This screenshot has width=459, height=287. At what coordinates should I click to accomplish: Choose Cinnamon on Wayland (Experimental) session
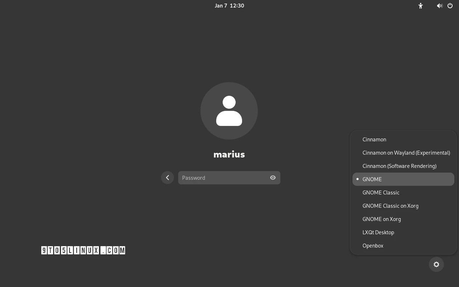click(406, 152)
